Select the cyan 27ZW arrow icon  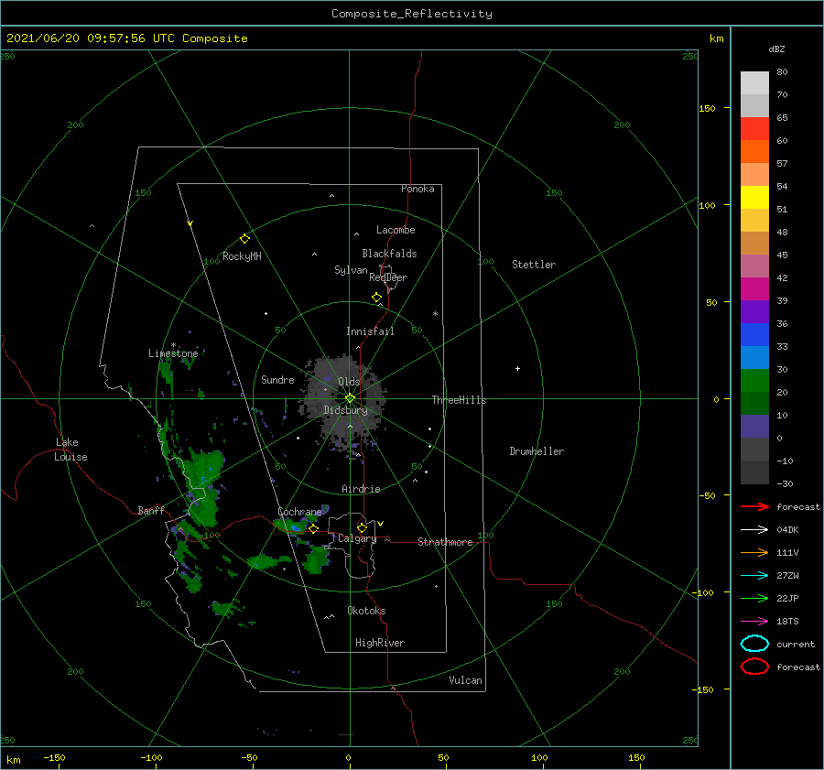pyautogui.click(x=754, y=576)
